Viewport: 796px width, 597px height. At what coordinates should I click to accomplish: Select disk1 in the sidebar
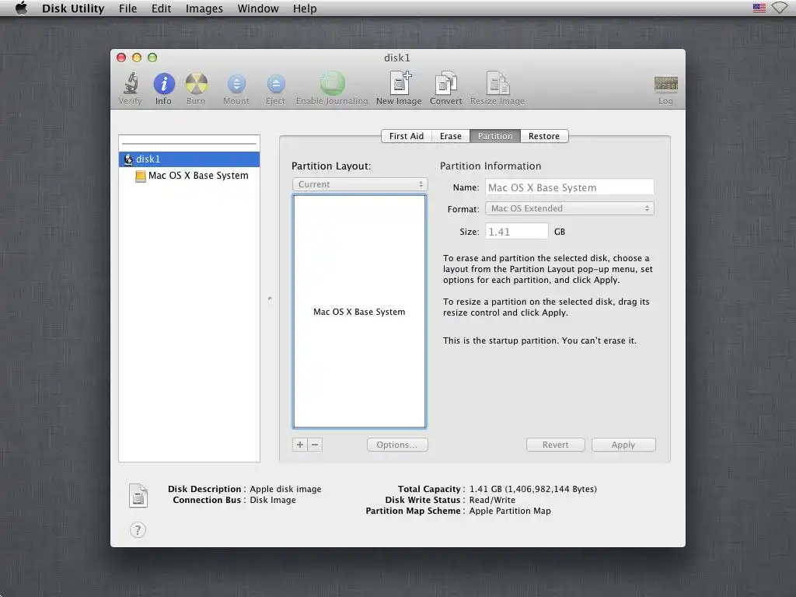[190, 159]
